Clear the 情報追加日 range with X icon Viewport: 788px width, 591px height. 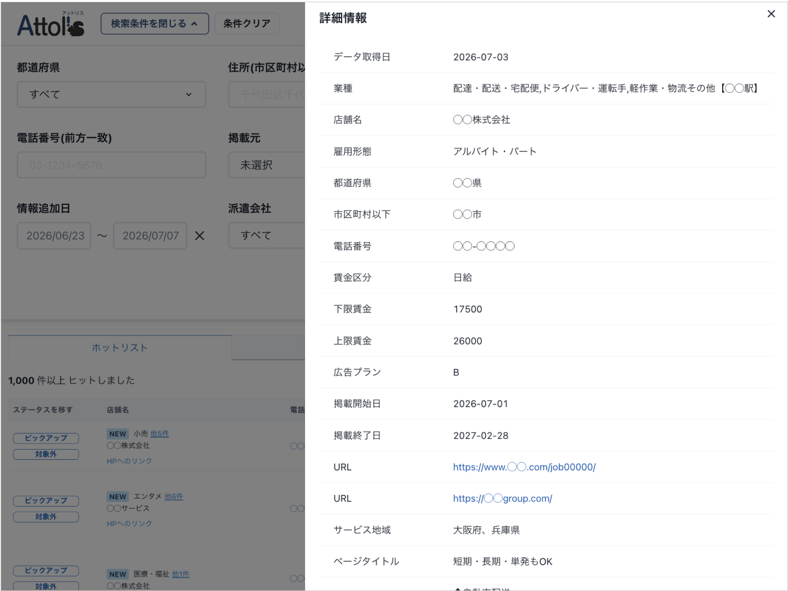(x=200, y=236)
